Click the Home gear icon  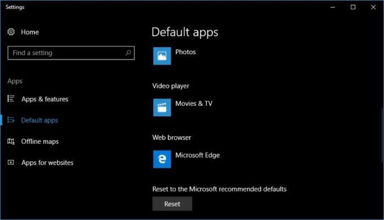pos(11,32)
